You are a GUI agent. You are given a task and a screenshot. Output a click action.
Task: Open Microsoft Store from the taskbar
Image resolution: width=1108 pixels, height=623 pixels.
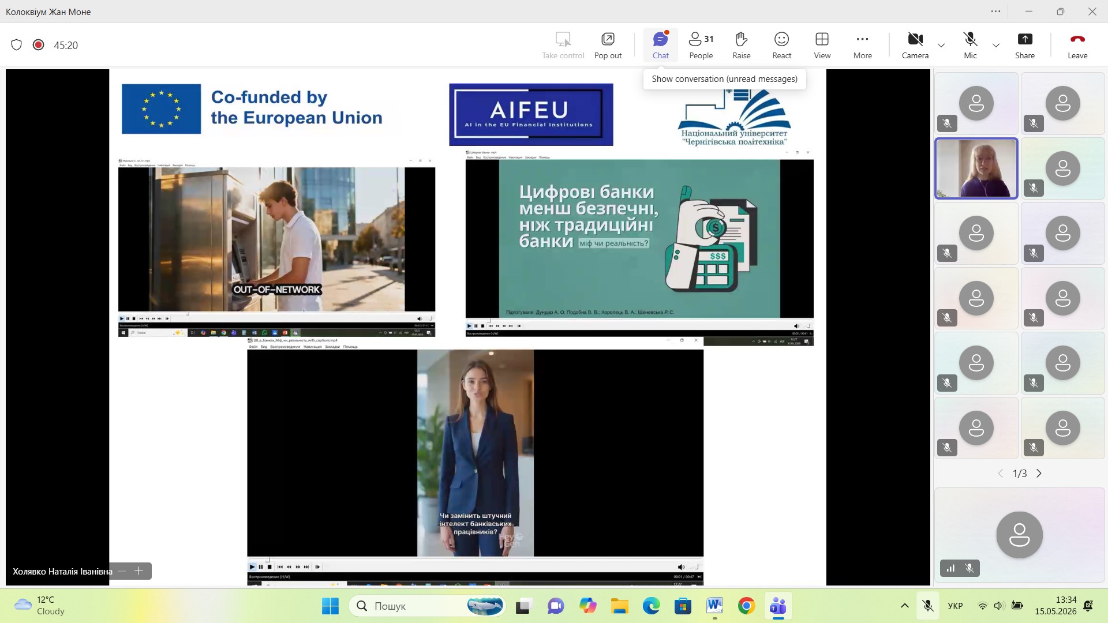[x=683, y=606]
